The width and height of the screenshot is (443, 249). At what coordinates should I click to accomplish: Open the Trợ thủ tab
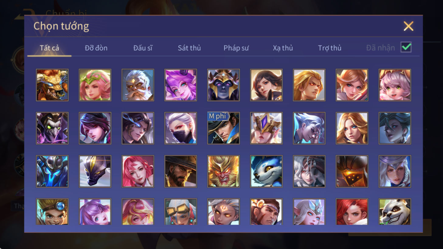click(330, 48)
